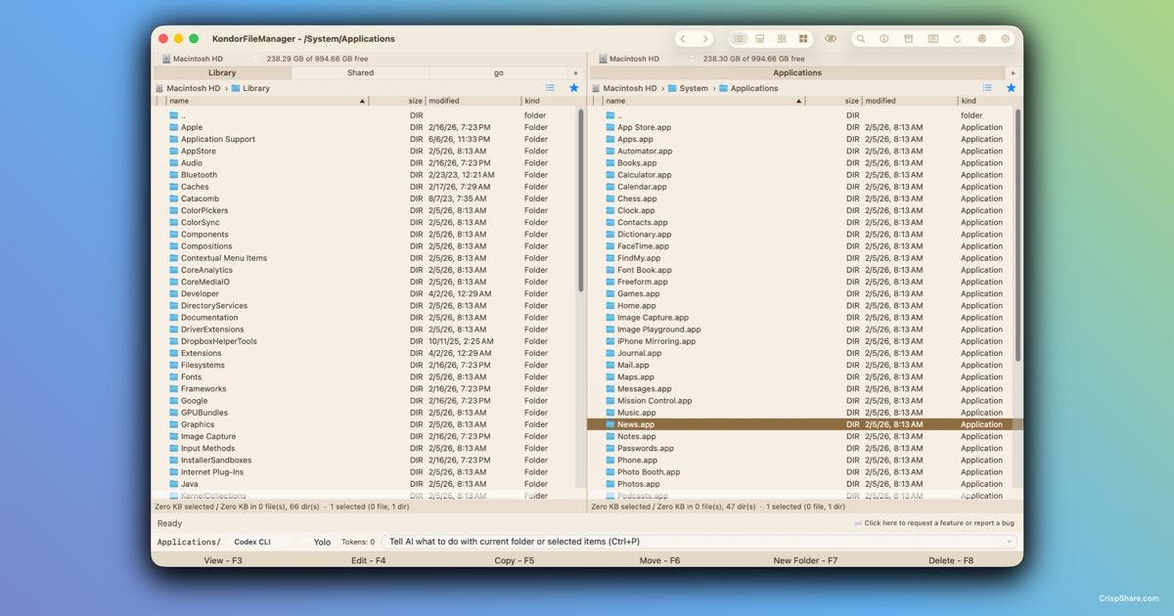
Task: Select Image Playground.app row
Action: (802, 330)
